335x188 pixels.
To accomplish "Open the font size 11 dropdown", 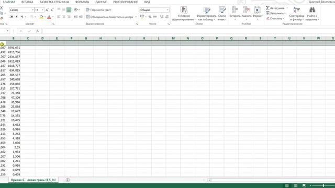I will coord(42,10).
